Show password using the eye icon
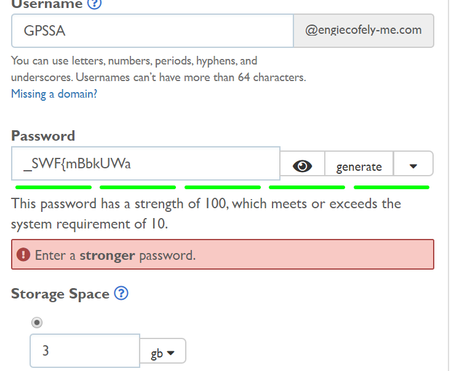 click(x=302, y=166)
